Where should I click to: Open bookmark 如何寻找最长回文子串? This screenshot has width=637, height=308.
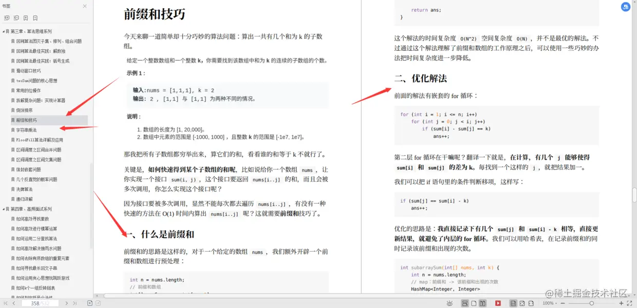(36, 268)
